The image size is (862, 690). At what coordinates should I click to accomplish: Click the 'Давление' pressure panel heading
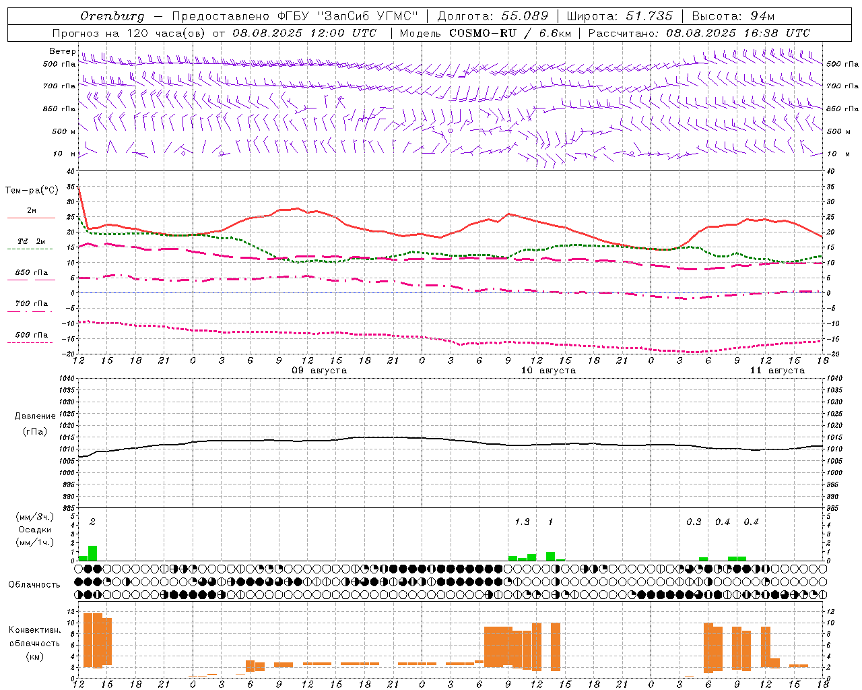tap(34, 416)
